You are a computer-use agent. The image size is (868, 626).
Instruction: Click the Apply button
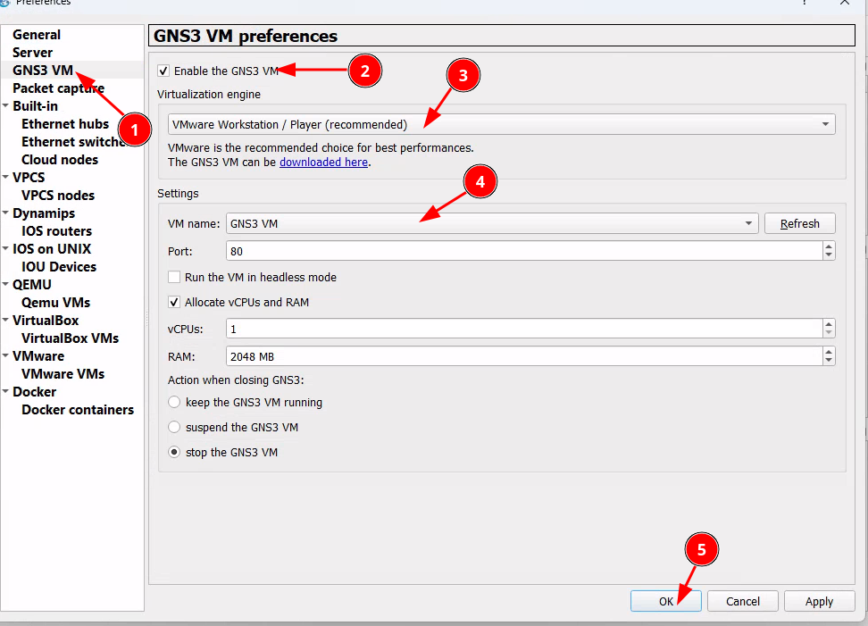[819, 601]
